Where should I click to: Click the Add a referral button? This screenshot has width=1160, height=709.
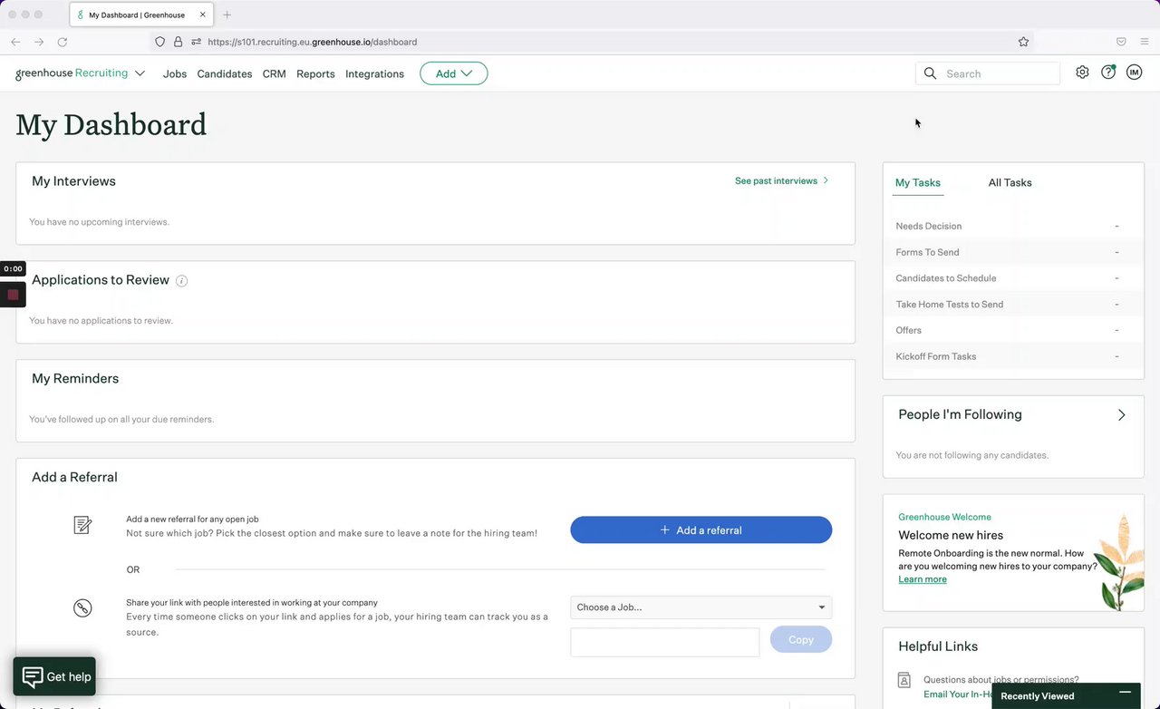(x=701, y=530)
